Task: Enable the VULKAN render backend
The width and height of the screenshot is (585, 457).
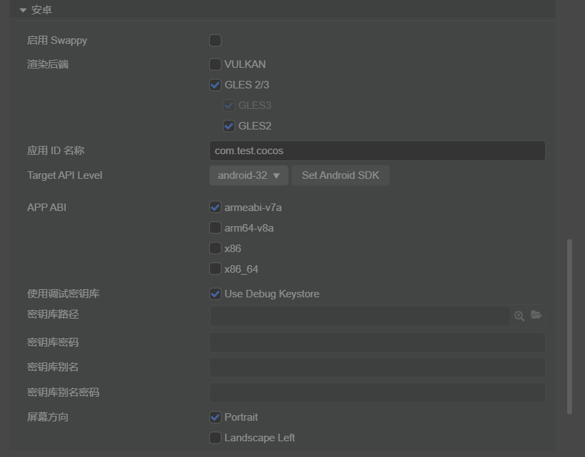Action: pyautogui.click(x=215, y=64)
